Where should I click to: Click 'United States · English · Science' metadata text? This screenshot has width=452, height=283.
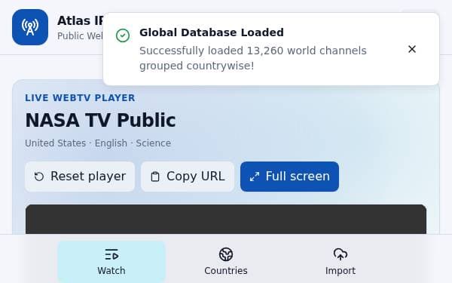pyautogui.click(x=98, y=143)
